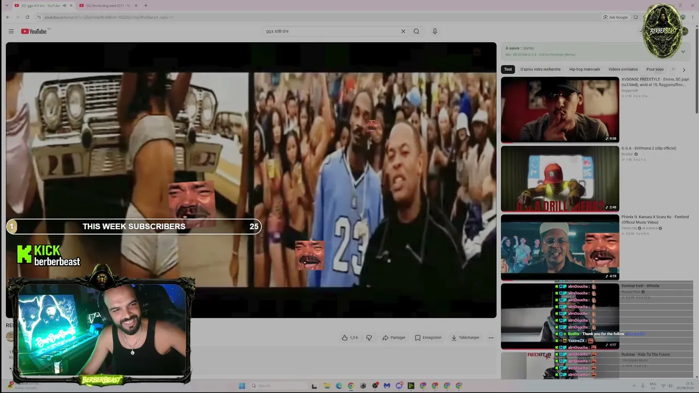Open the XVDONSC FREESTYLE video thumbnail

tap(560, 110)
